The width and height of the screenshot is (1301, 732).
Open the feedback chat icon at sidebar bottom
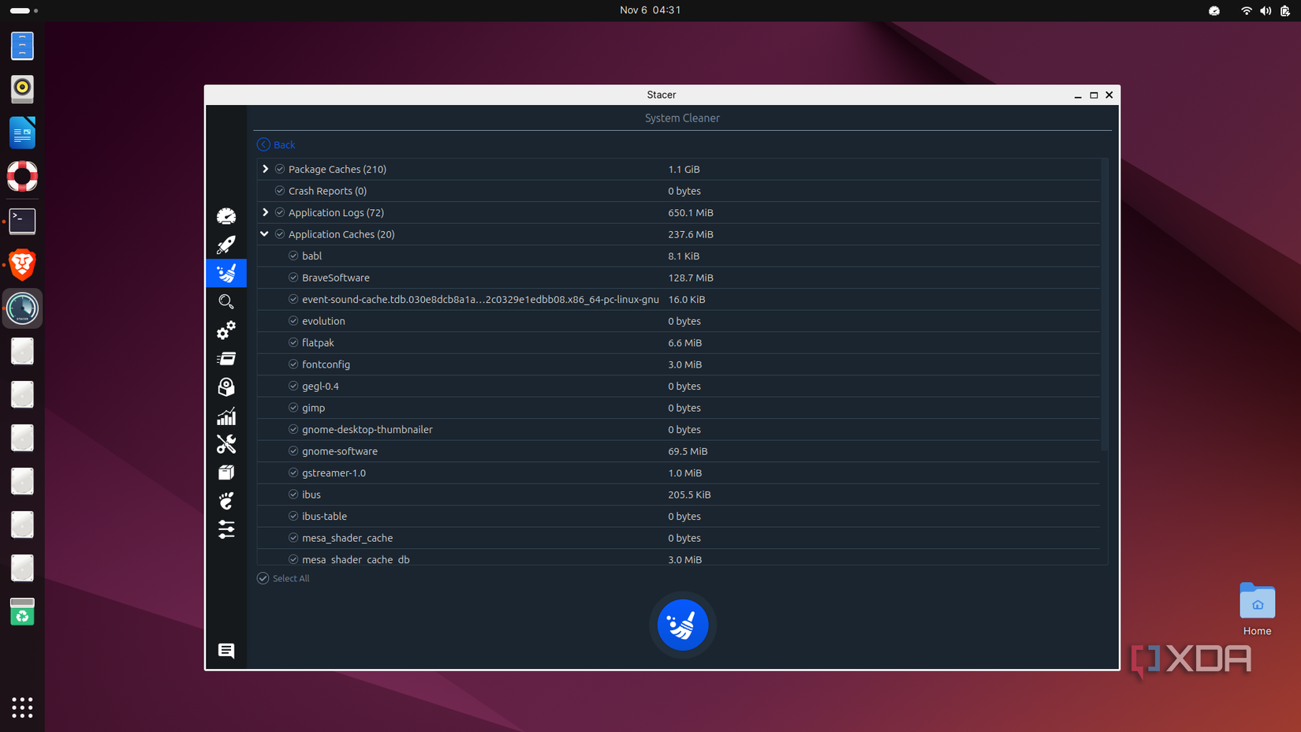coord(226,651)
